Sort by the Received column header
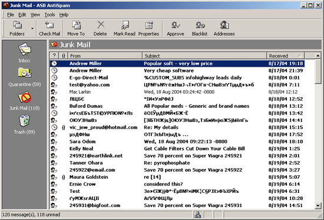Screen dimensions: 324x220 click(x=286, y=56)
